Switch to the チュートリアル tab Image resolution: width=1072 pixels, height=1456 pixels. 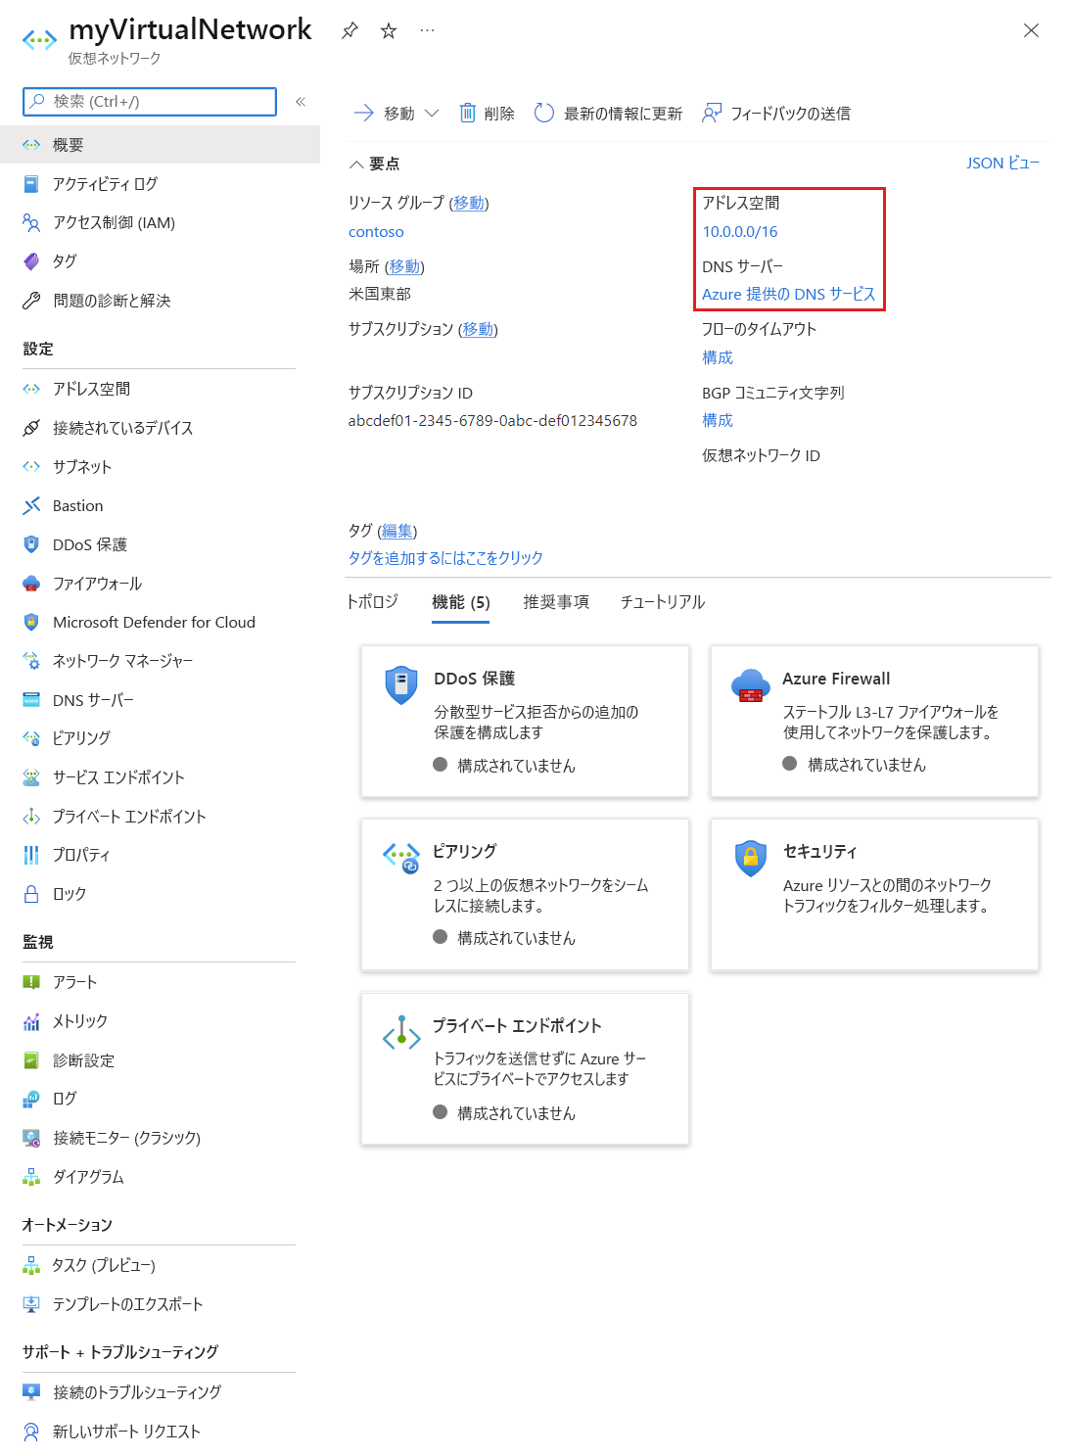point(662,602)
